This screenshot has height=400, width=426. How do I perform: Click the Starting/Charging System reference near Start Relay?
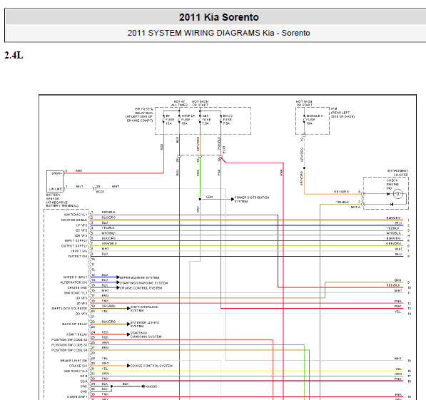pyautogui.click(x=145, y=334)
